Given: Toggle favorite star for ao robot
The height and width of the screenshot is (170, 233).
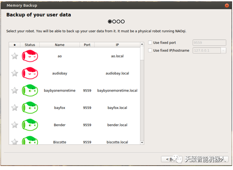Looking at the screenshot, I should click(15, 56).
